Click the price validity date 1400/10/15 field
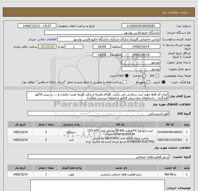This screenshot has width=198, height=191. pyautogui.click(x=141, y=55)
